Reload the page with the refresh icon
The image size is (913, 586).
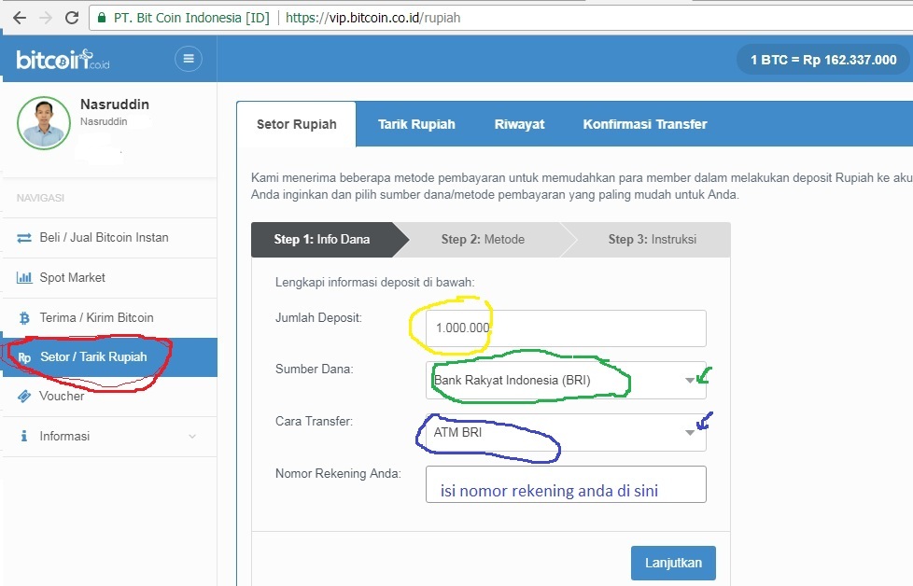[x=72, y=18]
